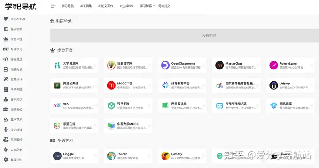Click the 学堂在线 logo icon
The width and height of the screenshot is (319, 168).
tap(57, 126)
